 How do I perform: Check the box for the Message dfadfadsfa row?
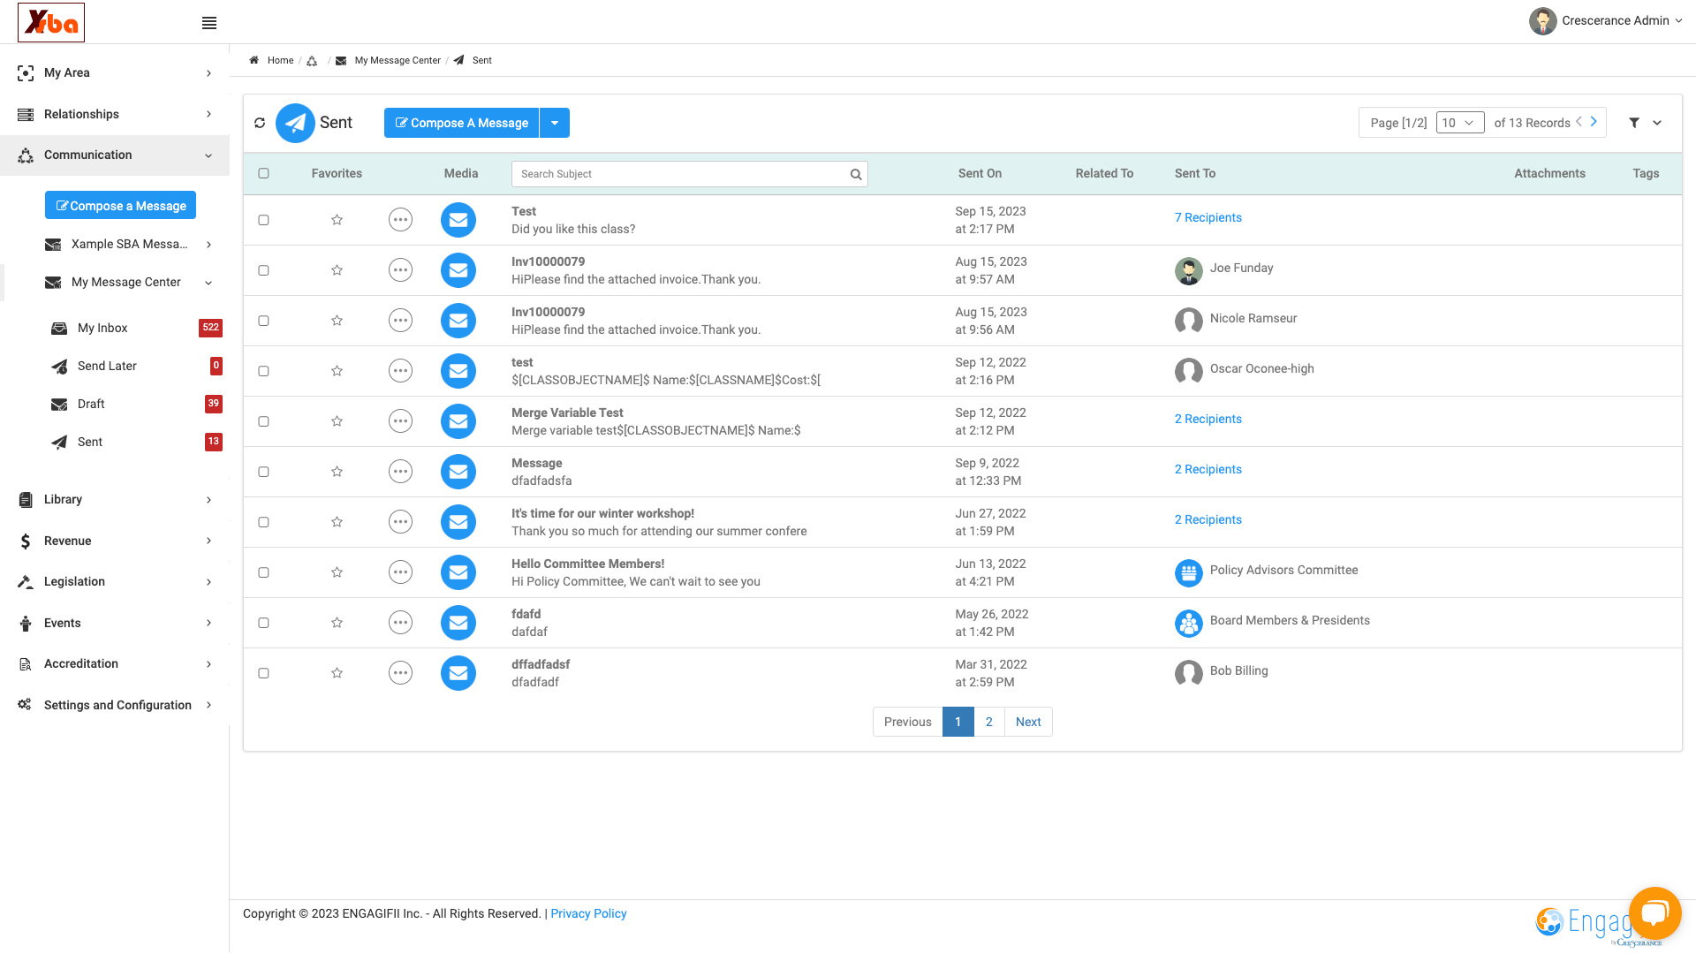click(263, 472)
